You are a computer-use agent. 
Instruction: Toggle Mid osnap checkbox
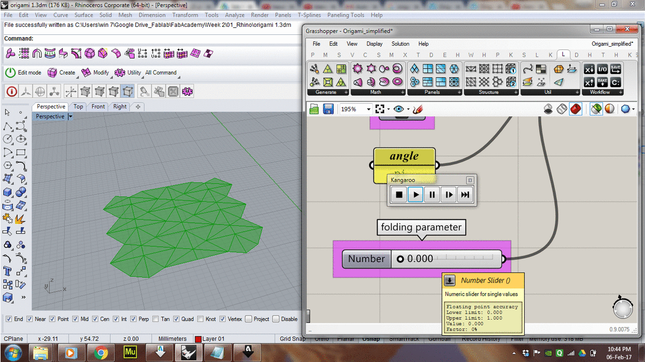pyautogui.click(x=75, y=319)
